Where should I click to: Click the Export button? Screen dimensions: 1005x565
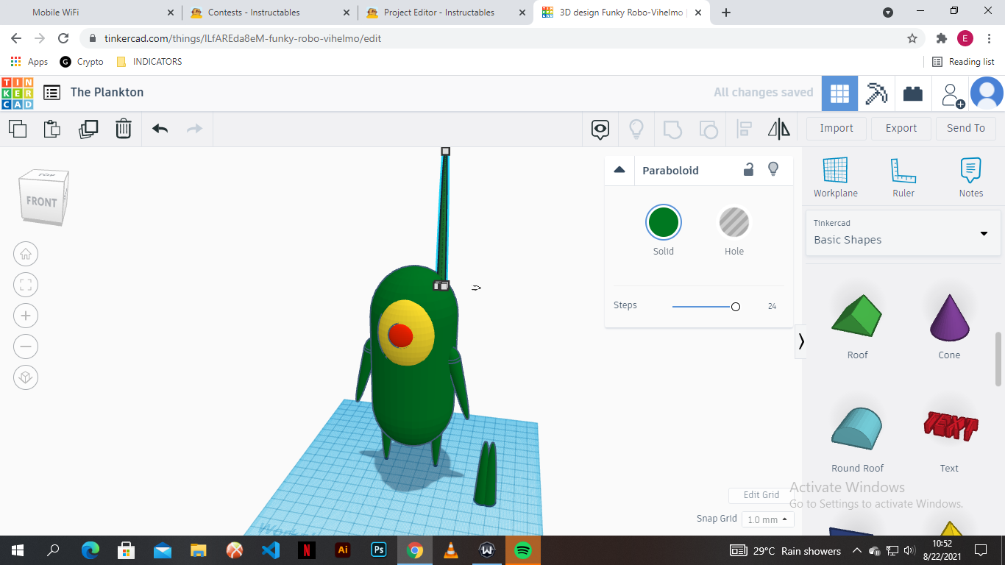pyautogui.click(x=901, y=128)
